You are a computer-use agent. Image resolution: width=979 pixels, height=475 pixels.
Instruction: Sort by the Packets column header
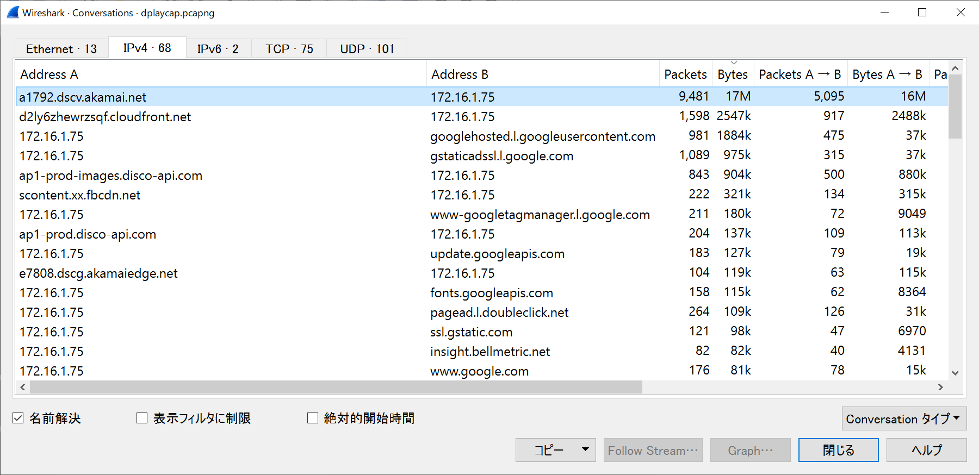point(685,74)
